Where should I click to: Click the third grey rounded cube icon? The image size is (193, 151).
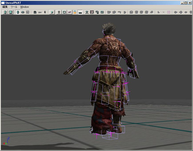(142, 12)
